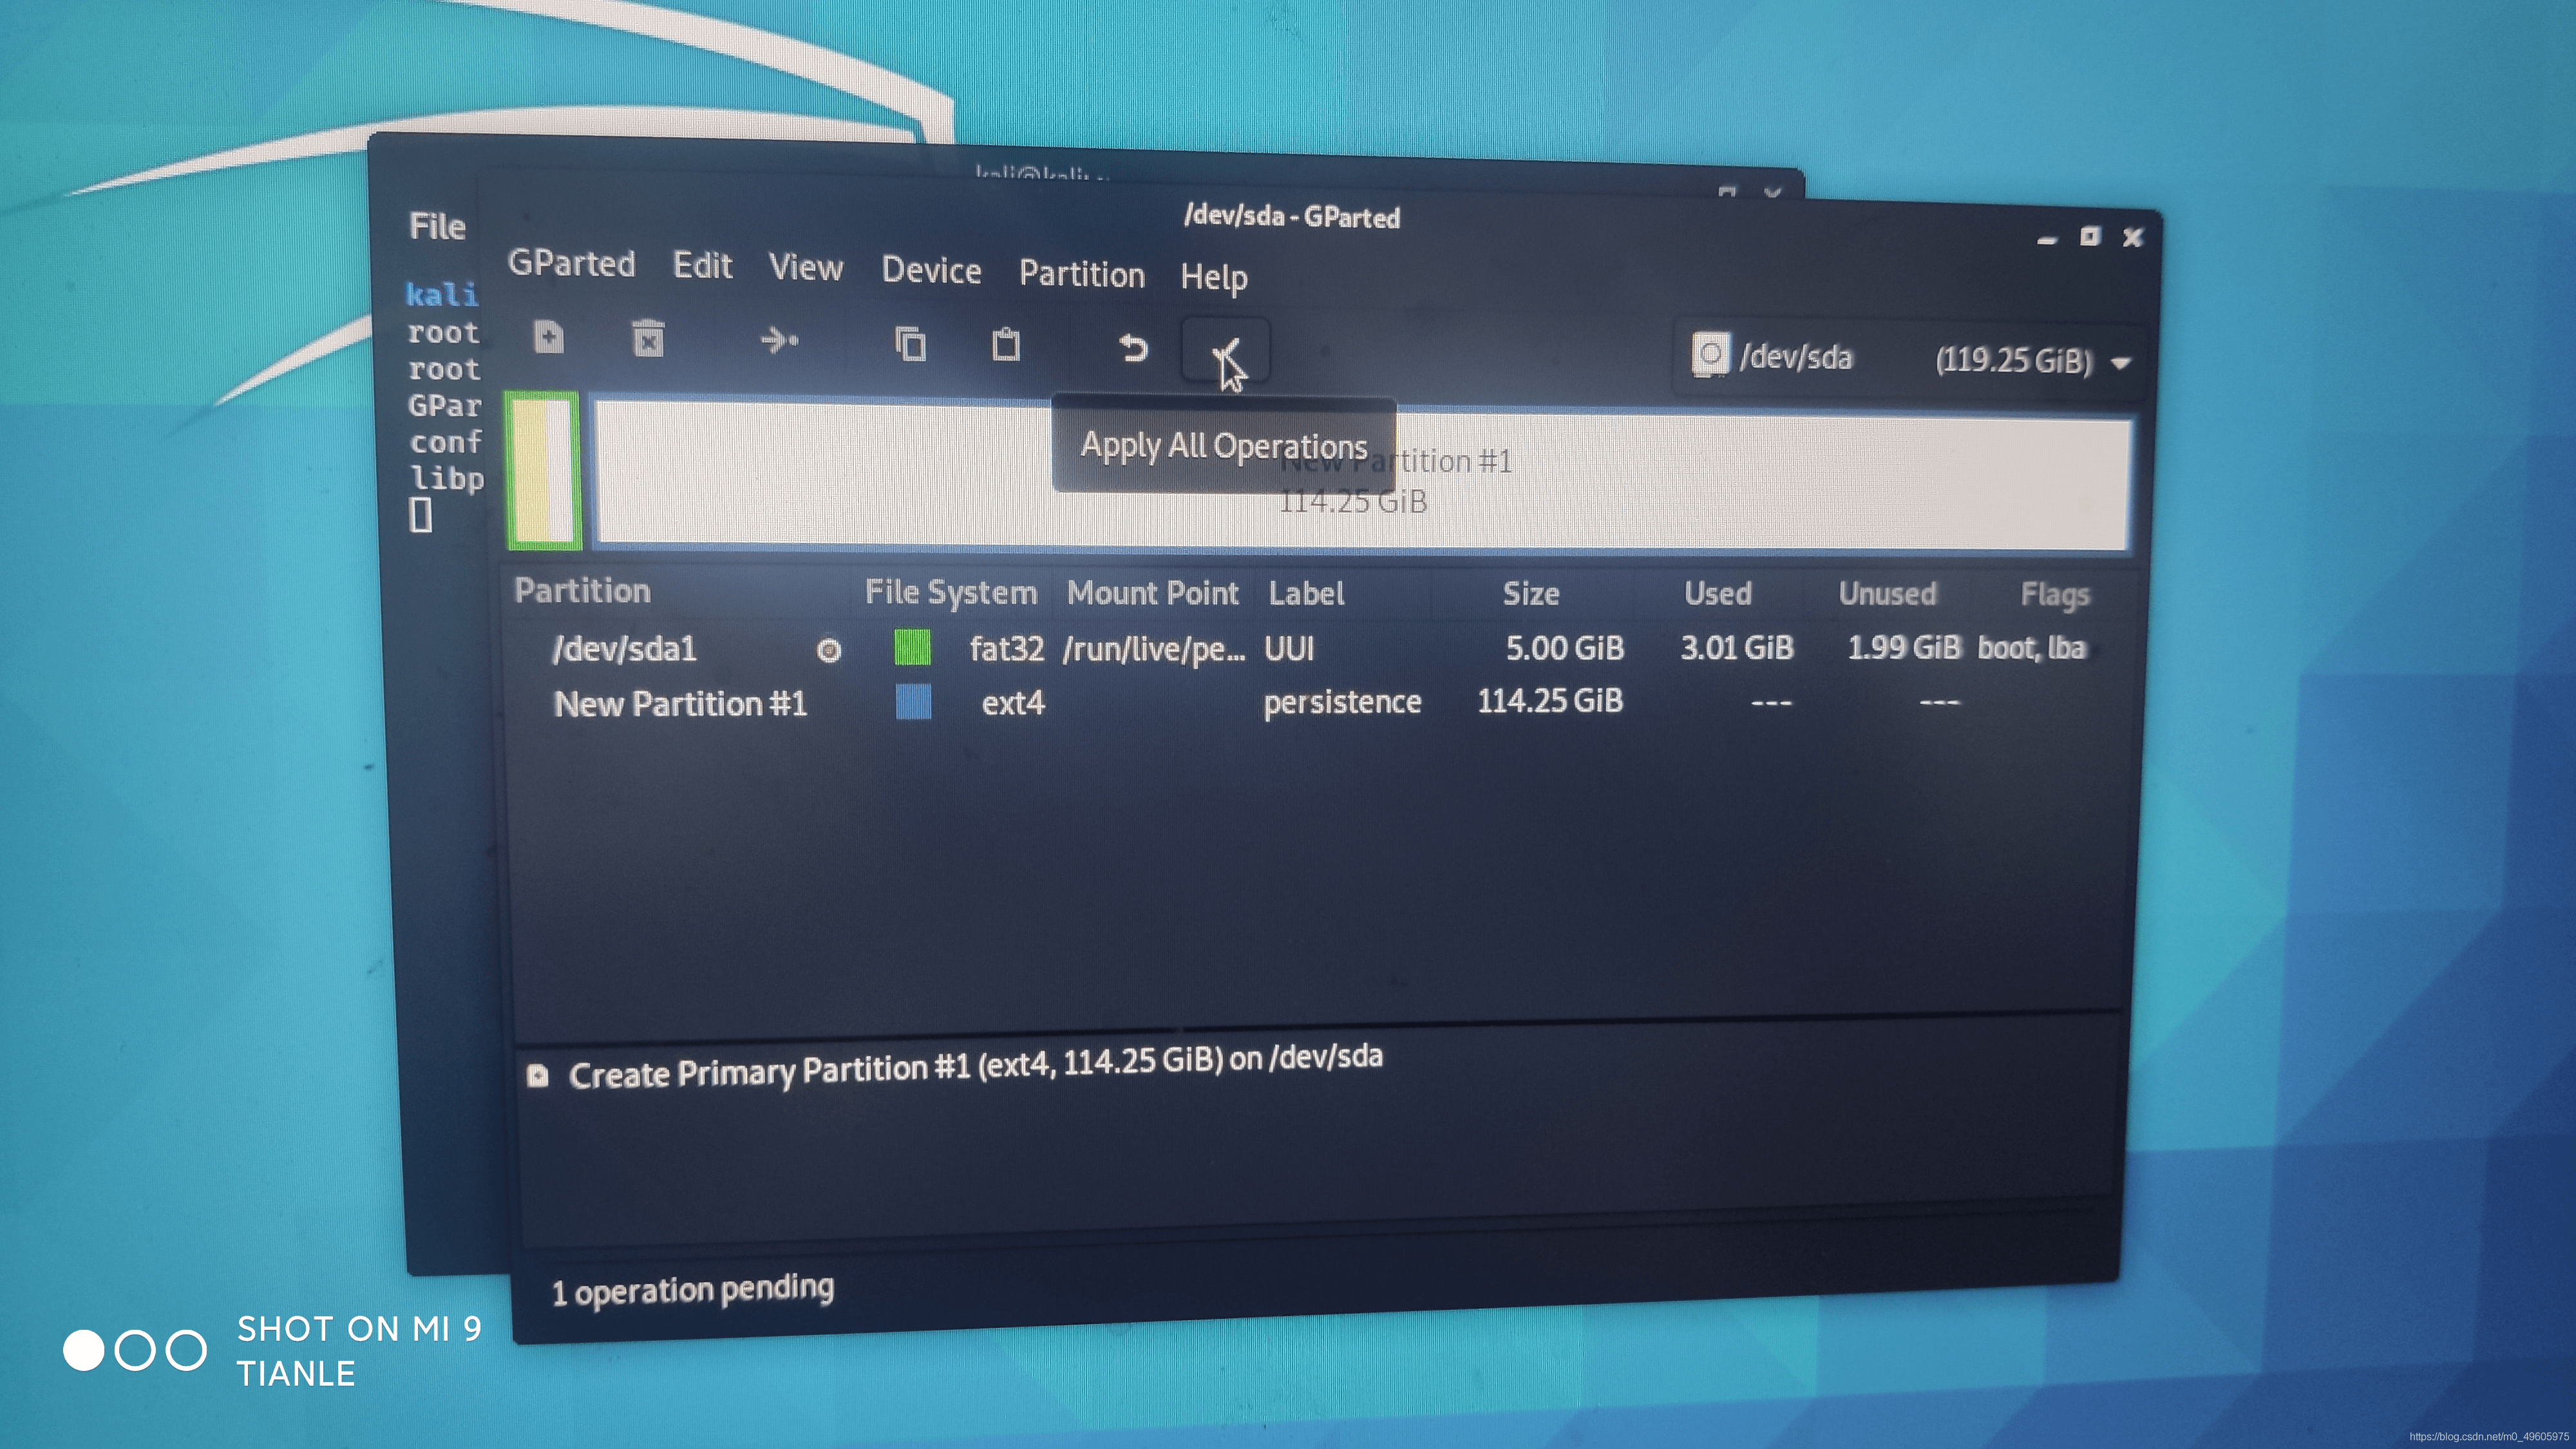The width and height of the screenshot is (2576, 1449).
Task: Select the New Partition #1 row
Action: [x=680, y=704]
